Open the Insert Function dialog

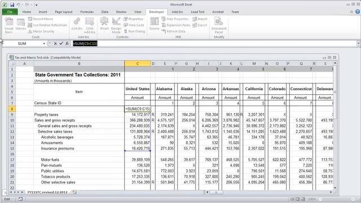[x=67, y=43]
